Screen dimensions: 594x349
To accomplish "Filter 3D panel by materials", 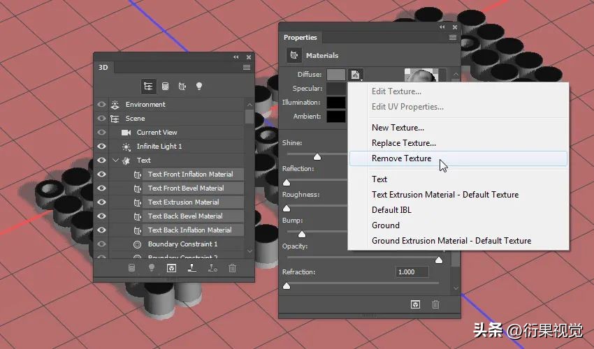I will (x=182, y=86).
